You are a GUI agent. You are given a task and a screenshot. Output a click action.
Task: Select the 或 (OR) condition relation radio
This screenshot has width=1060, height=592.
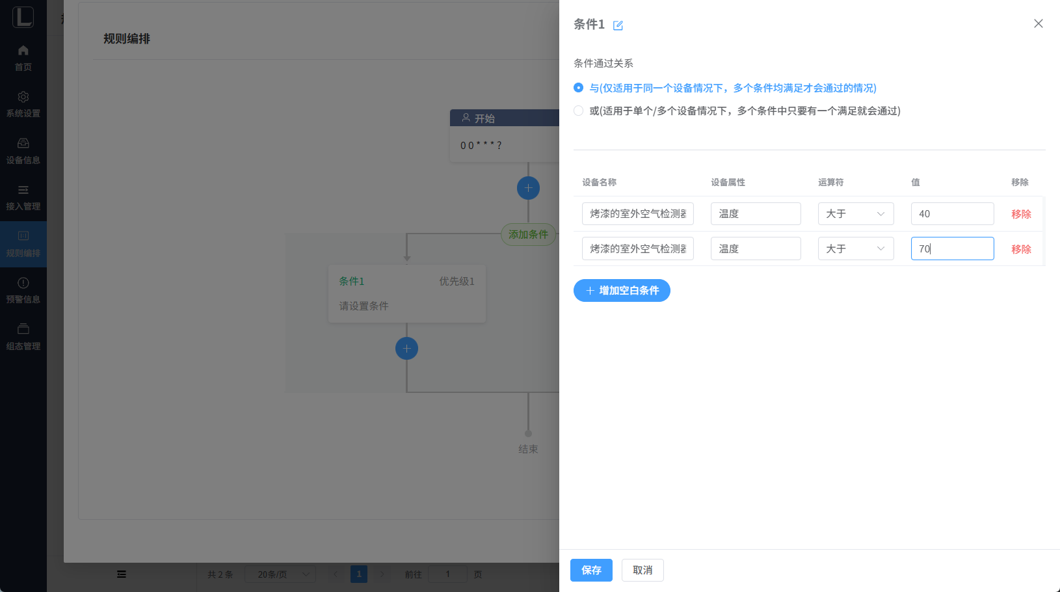pos(578,111)
